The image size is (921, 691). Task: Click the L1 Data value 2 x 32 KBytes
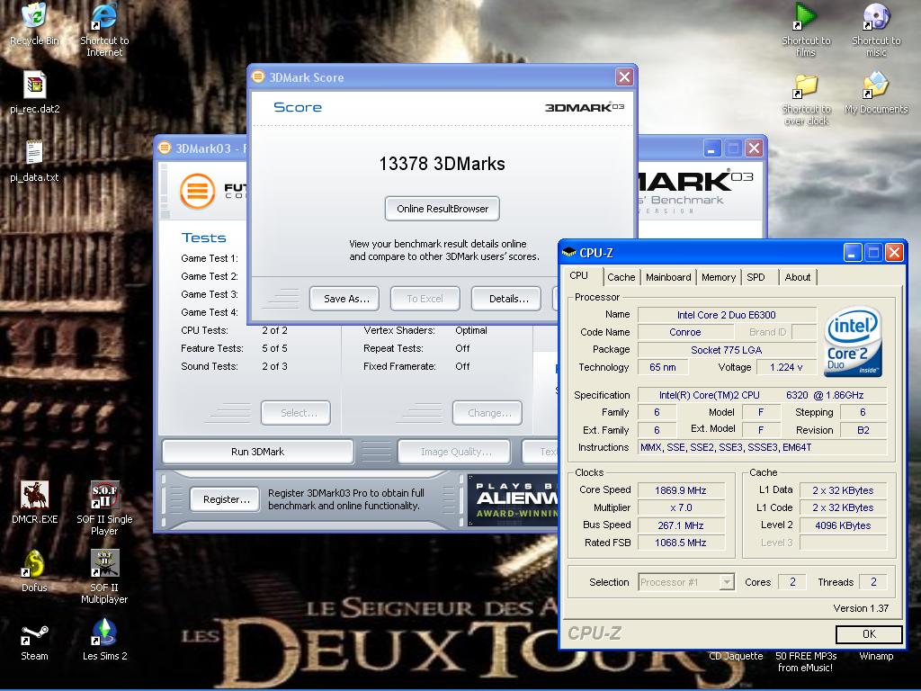(843, 490)
